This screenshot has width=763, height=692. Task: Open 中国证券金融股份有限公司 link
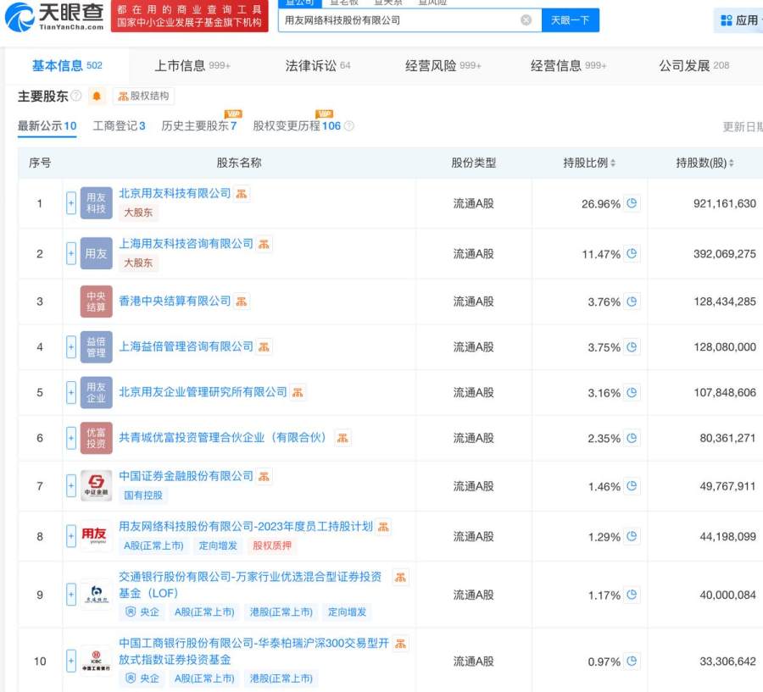(186, 476)
